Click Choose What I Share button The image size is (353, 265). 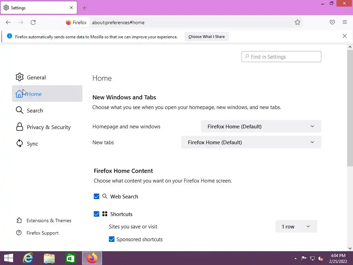click(206, 37)
